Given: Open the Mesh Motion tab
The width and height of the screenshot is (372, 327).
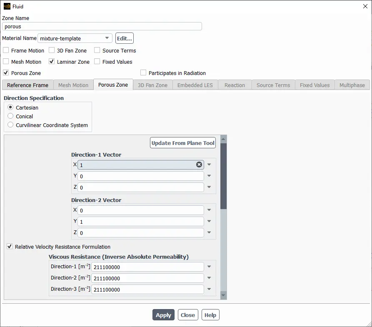Looking at the screenshot, I should pos(73,85).
